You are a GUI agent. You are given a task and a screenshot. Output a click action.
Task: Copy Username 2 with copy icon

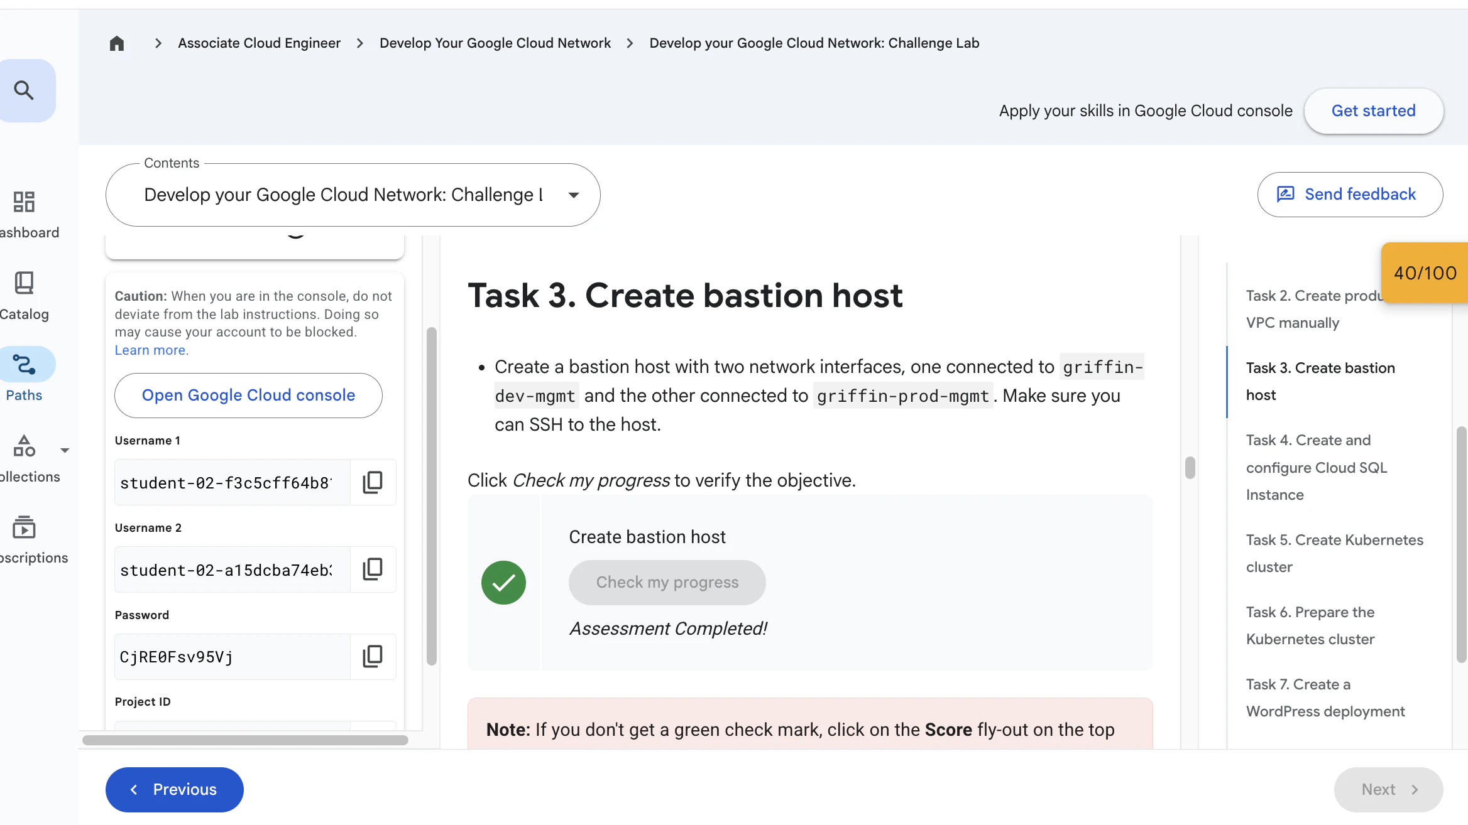click(x=373, y=569)
